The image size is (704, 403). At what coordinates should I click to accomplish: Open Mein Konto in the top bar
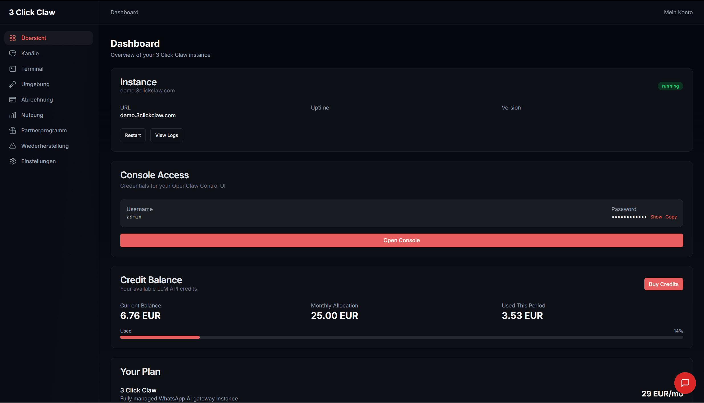[x=678, y=12]
